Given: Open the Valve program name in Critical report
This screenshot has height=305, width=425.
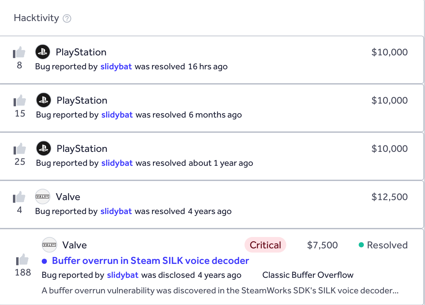Looking at the screenshot, I should pos(74,245).
